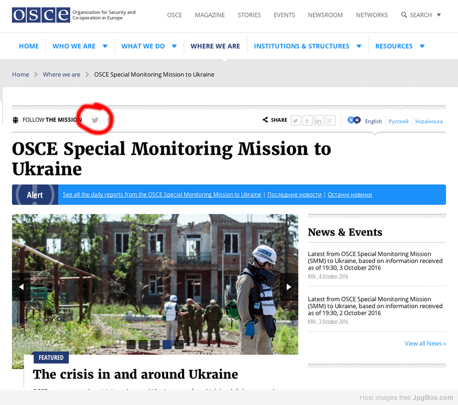Open the Twitter follow icon for the mission
458x405 pixels.
coord(95,120)
